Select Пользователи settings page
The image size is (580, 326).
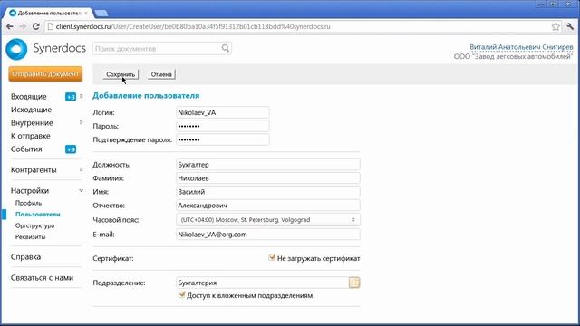38,215
